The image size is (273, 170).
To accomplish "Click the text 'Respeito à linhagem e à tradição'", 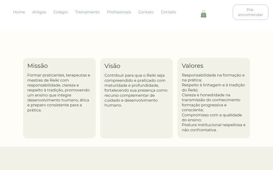I will click(213, 85).
